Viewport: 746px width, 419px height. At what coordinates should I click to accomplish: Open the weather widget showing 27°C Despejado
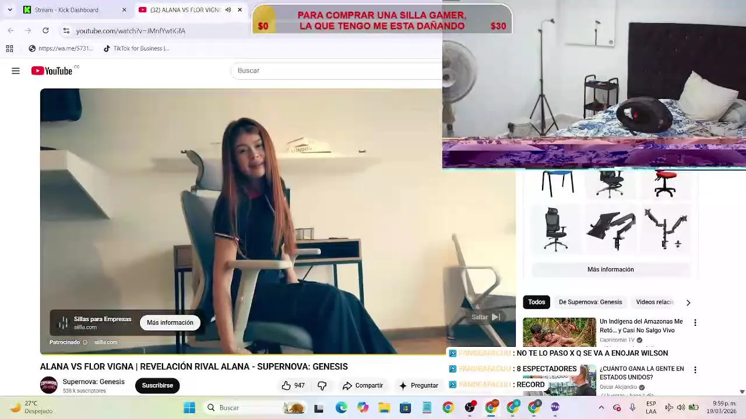point(32,407)
